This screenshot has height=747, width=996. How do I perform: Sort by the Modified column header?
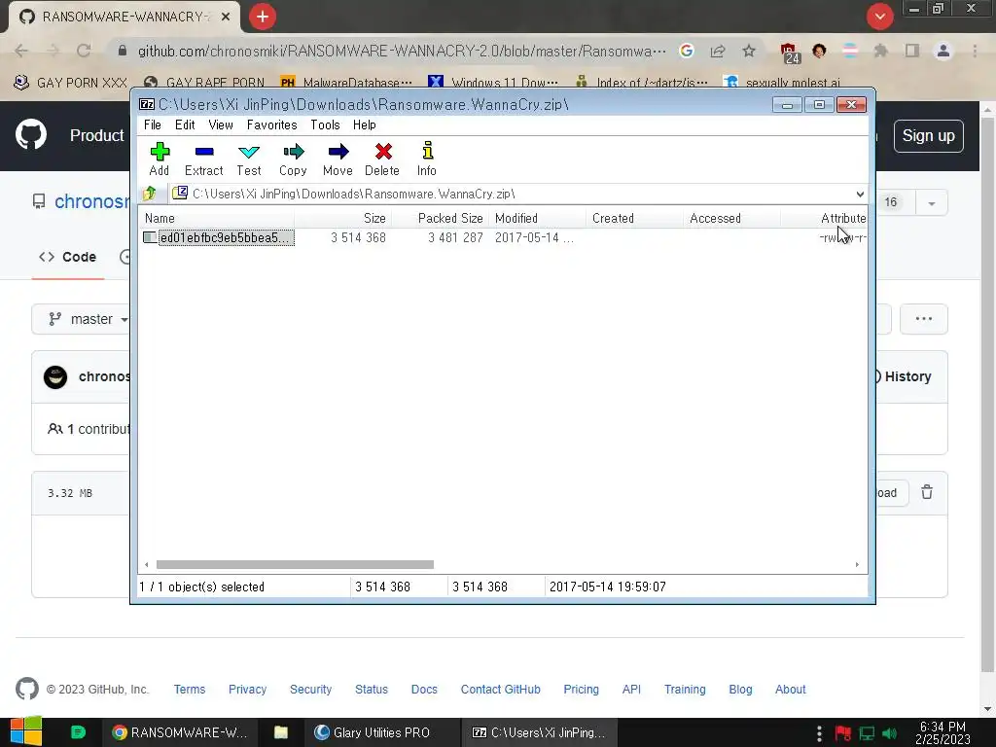coord(538,218)
